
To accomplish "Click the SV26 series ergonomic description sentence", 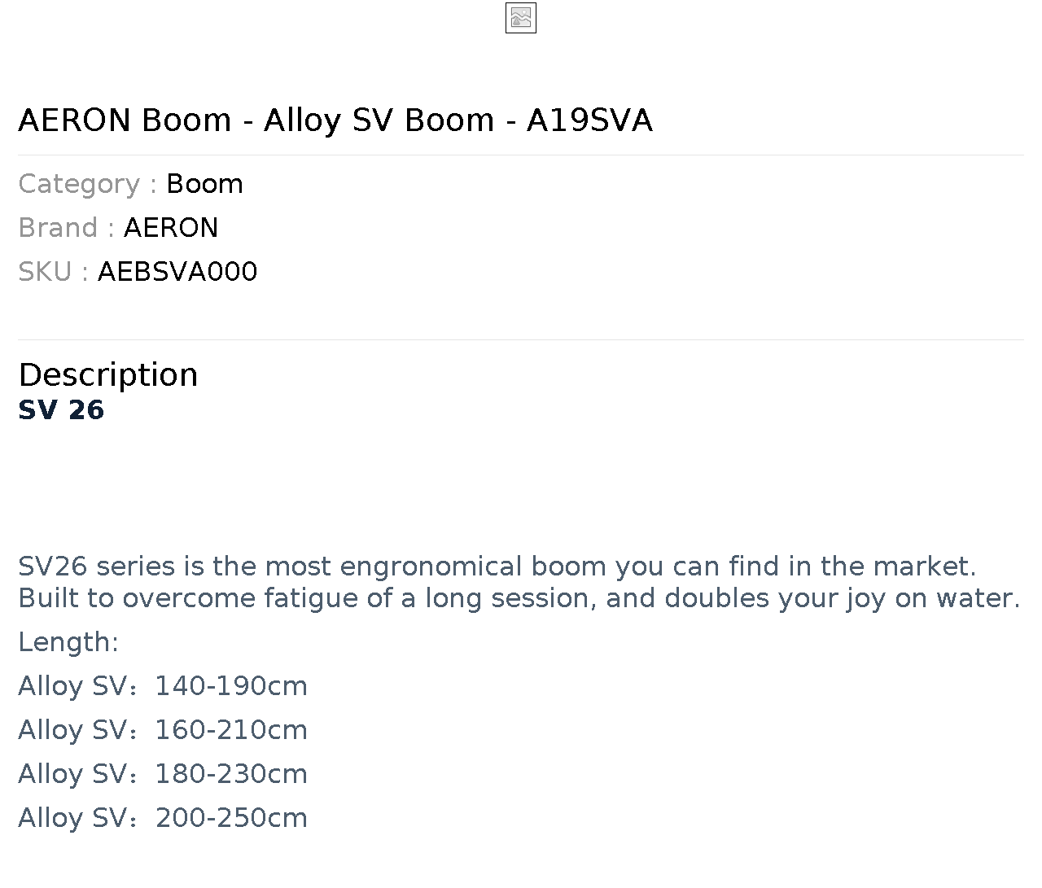I will point(497,566).
